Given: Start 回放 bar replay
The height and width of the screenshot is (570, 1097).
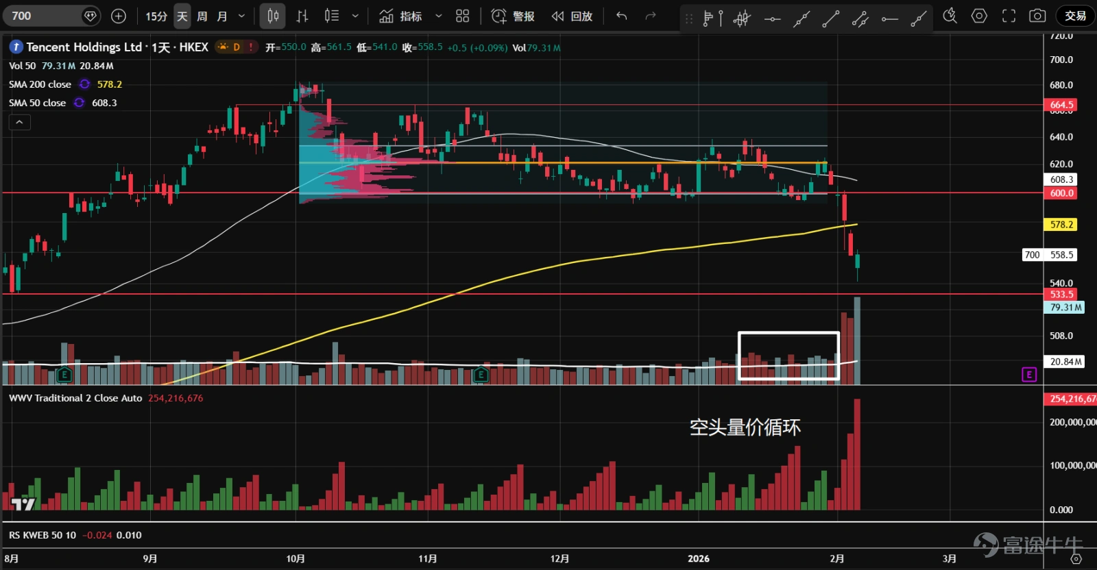Looking at the screenshot, I should click(x=572, y=16).
